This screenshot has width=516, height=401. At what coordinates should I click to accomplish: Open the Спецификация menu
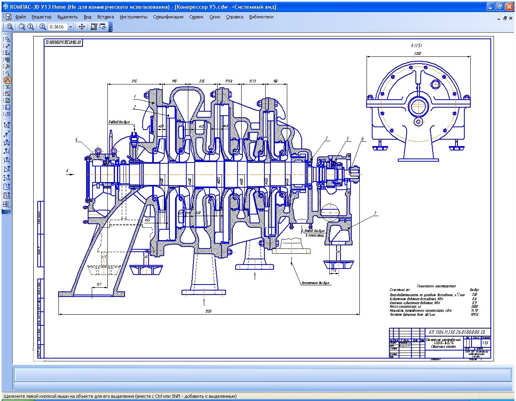168,17
